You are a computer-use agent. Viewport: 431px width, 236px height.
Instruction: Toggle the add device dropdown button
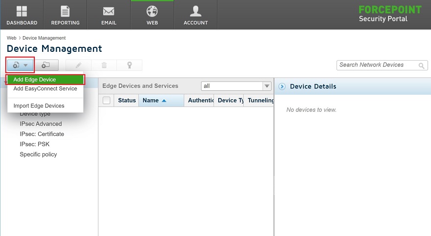21,65
